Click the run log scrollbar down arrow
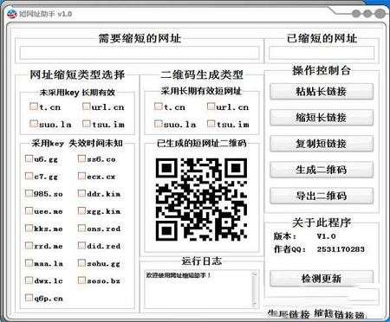Viewport: 390px width, 322px height. tap(255, 304)
